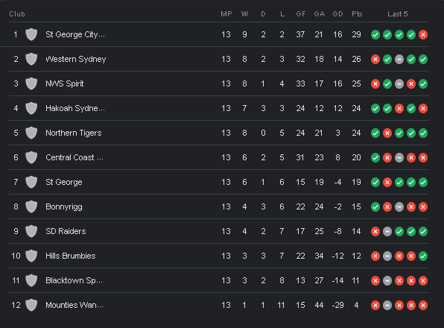Click Mounties Wanderers' grey draw result icon
Screen dimensions: 444x328
click(x=387, y=306)
